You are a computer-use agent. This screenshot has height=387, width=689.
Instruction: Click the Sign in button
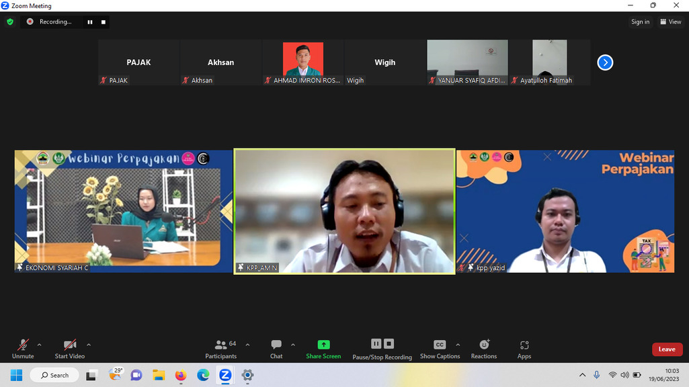640,22
